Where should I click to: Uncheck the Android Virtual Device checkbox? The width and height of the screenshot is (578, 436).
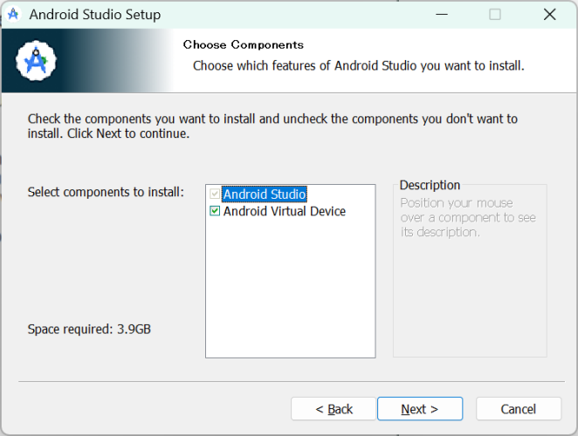coord(215,211)
